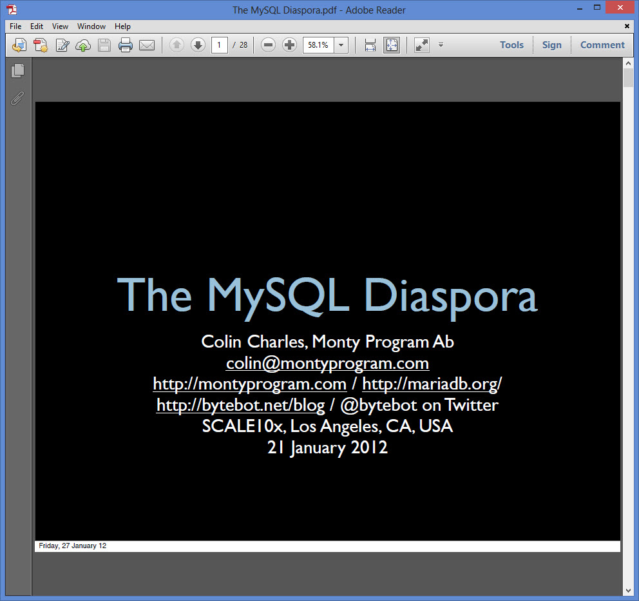Open the http://bytebot.net/blog link
Image resolution: width=639 pixels, height=601 pixels.
[x=241, y=405]
